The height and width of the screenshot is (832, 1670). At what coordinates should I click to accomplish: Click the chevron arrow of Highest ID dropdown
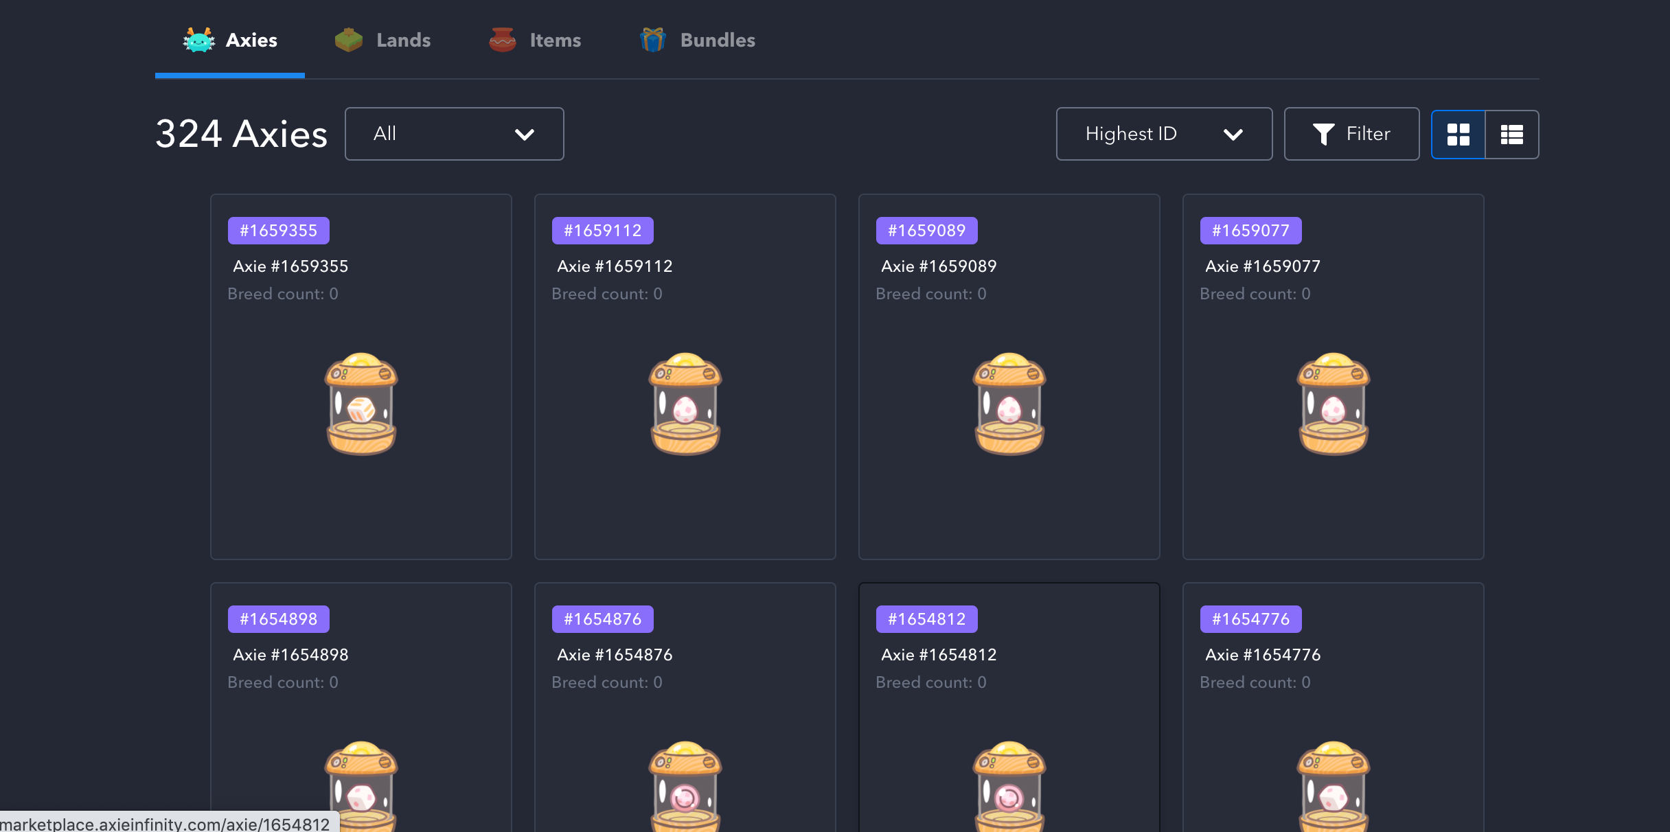[1233, 135]
